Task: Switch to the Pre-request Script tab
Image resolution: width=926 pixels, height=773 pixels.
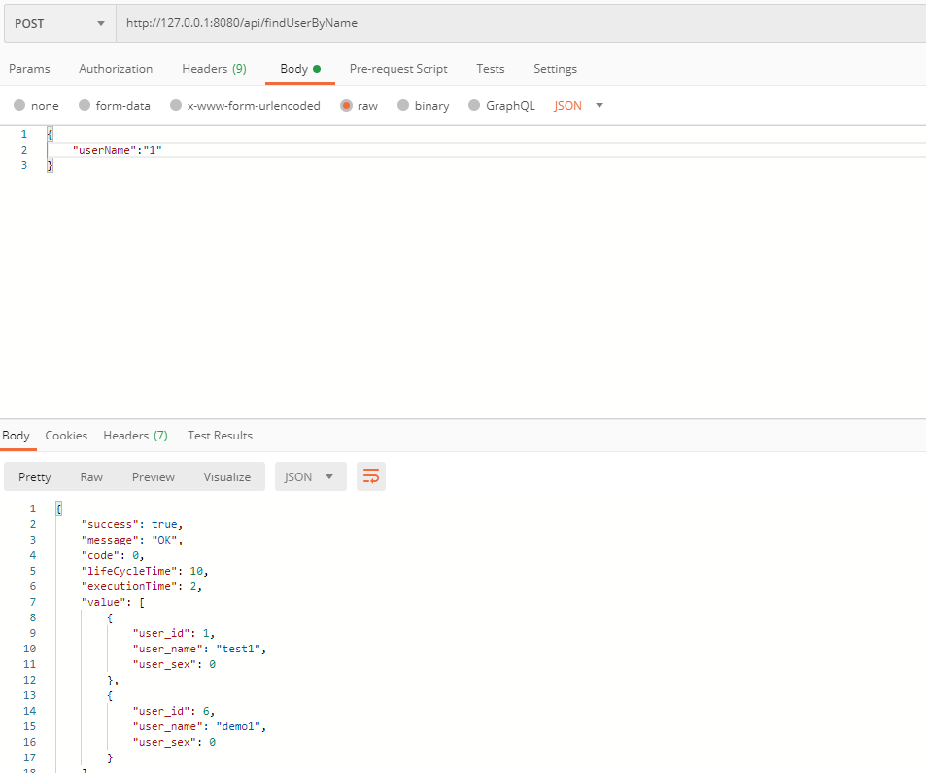Action: tap(398, 68)
